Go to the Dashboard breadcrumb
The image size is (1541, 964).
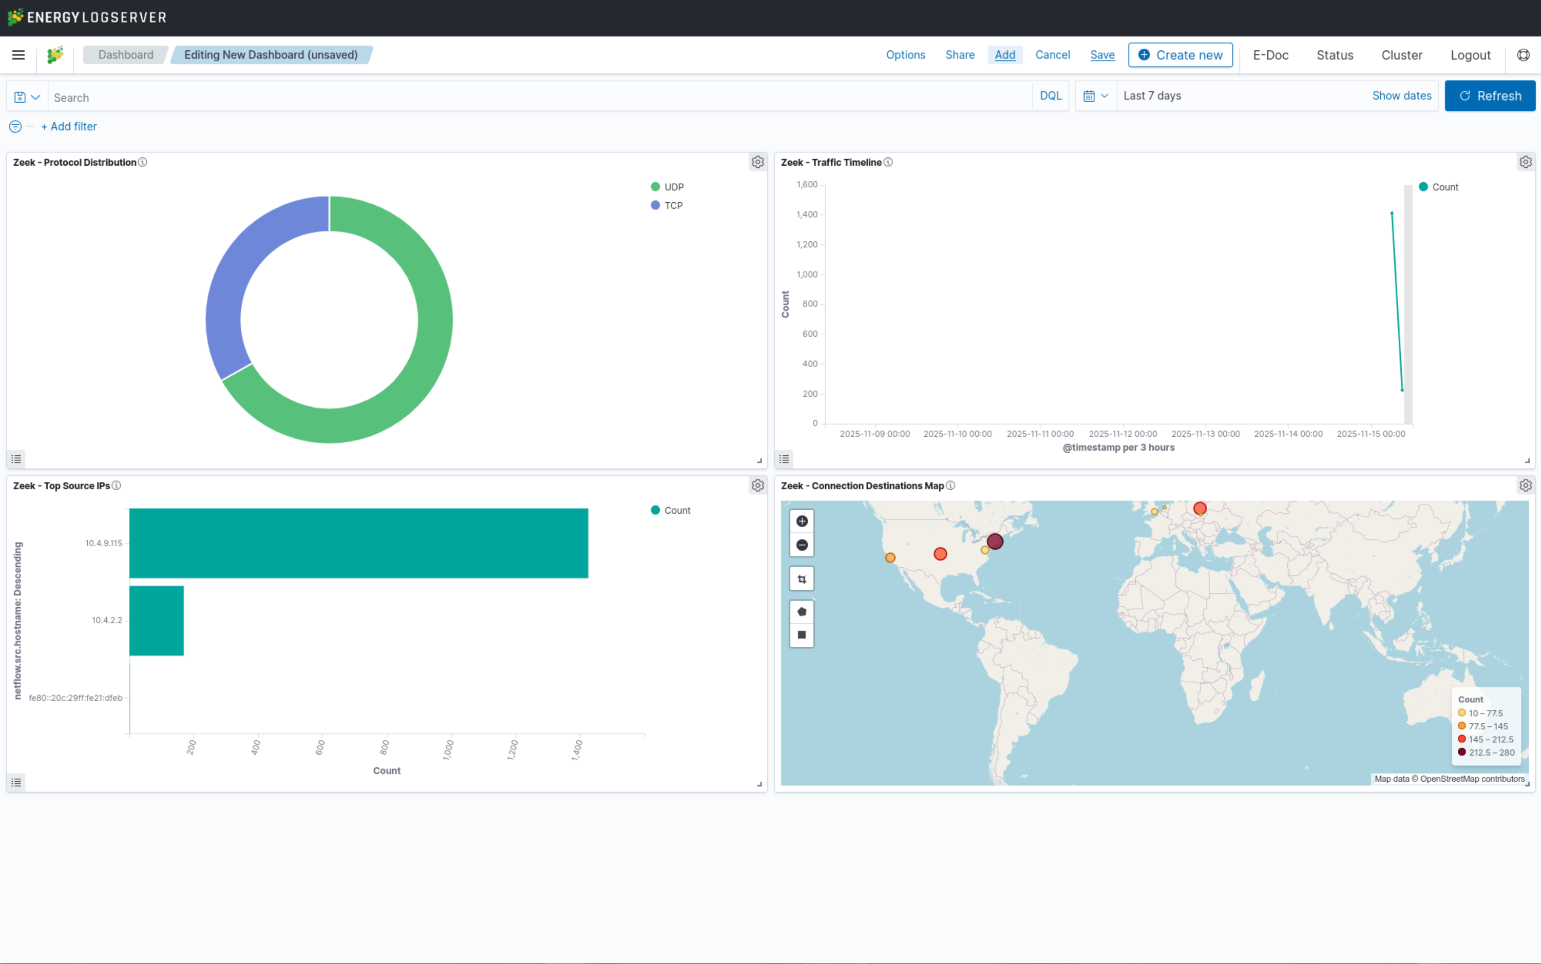[126, 55]
